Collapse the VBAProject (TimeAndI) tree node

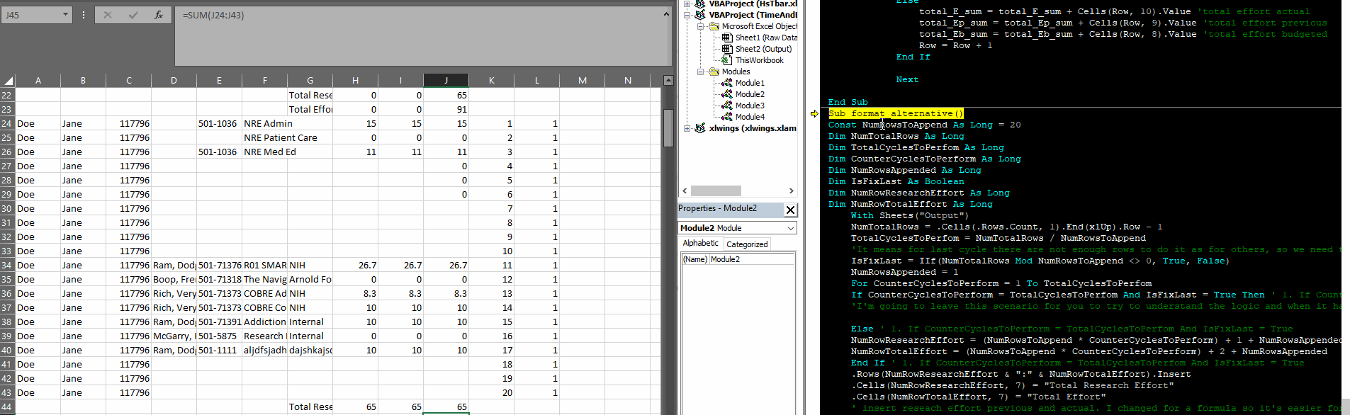click(x=687, y=15)
